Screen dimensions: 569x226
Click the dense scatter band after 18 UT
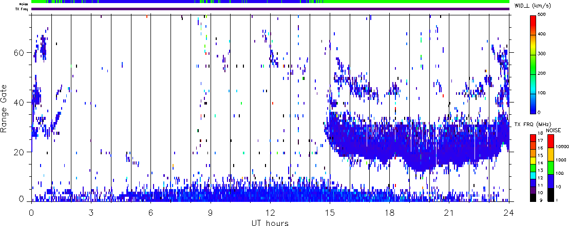click(x=449, y=145)
